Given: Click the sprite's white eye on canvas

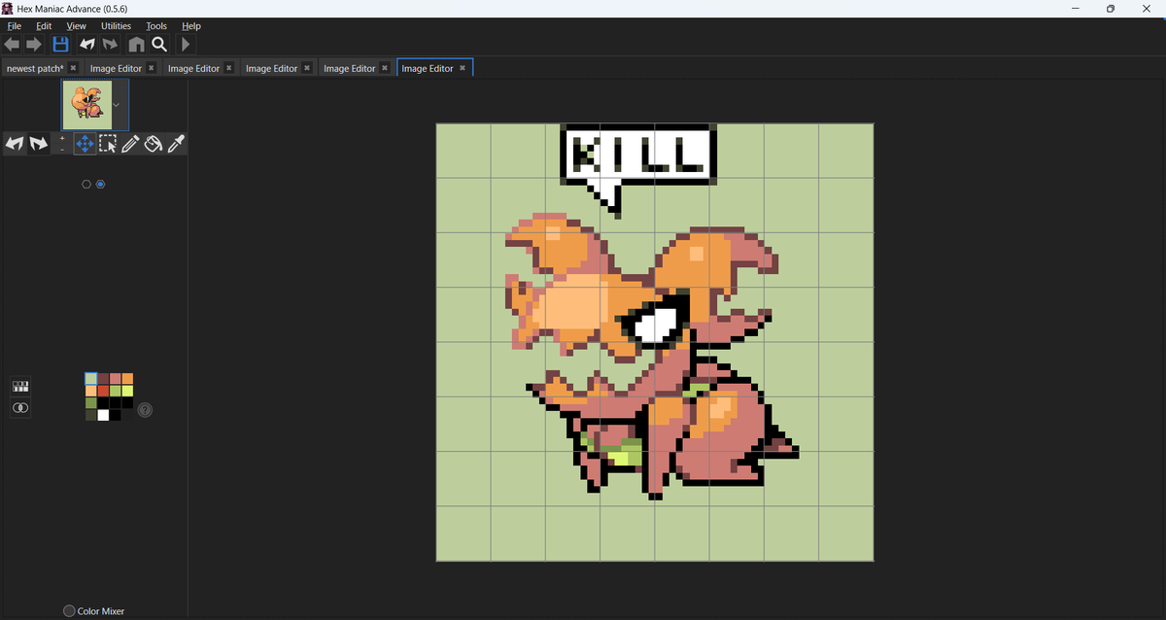Looking at the screenshot, I should (654, 325).
